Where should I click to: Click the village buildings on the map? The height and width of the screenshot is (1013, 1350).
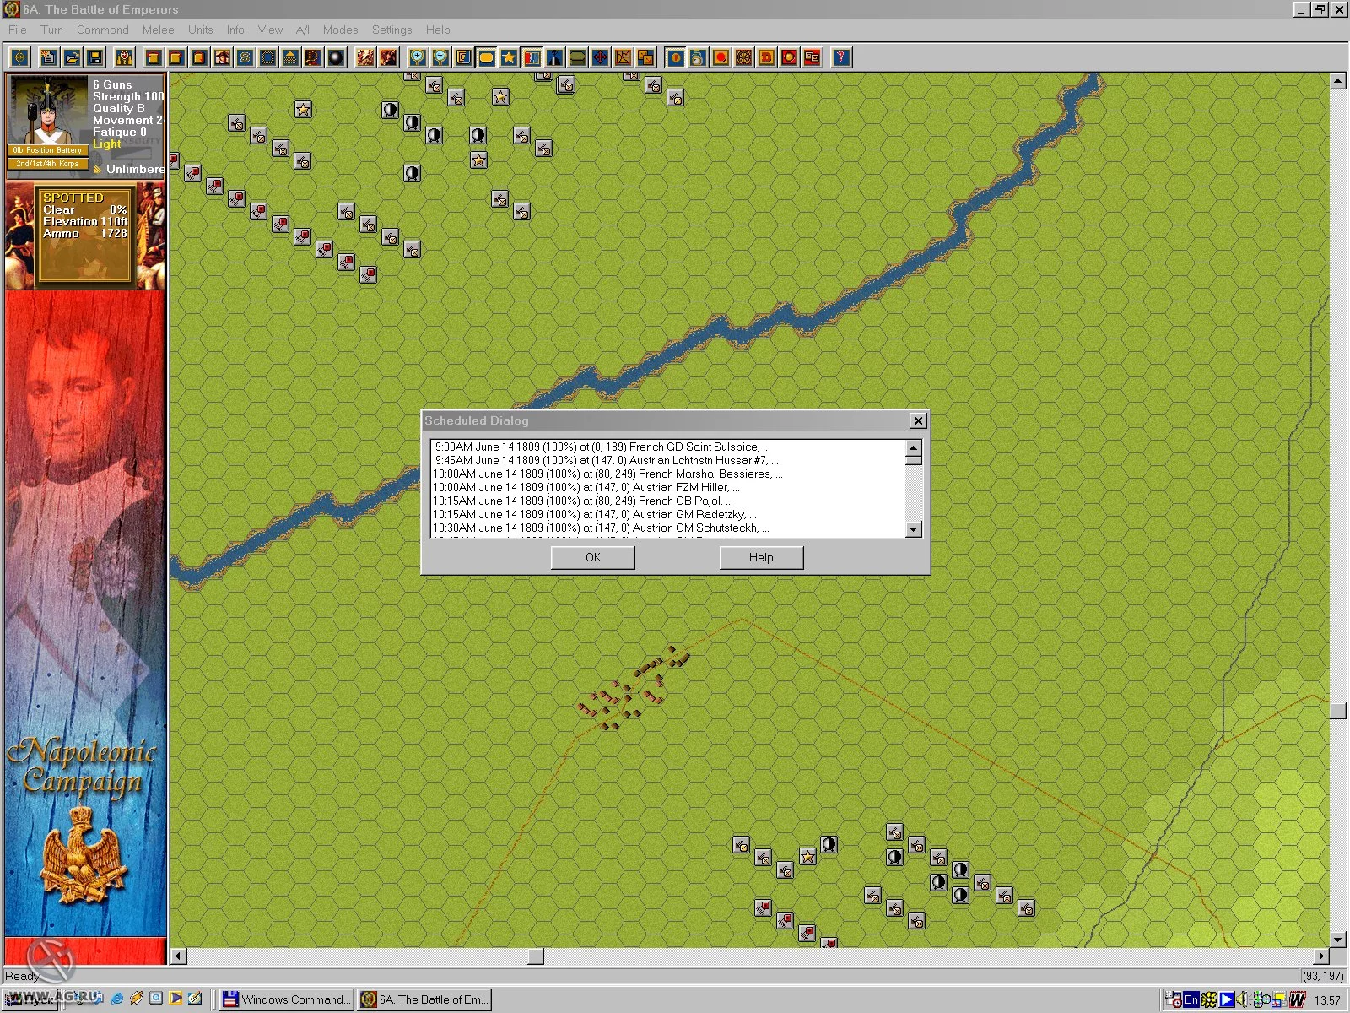633,688
